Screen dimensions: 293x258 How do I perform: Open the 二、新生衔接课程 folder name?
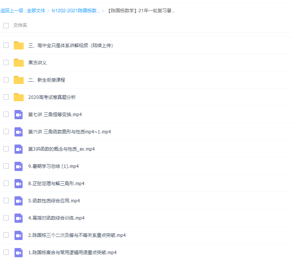[47, 80]
